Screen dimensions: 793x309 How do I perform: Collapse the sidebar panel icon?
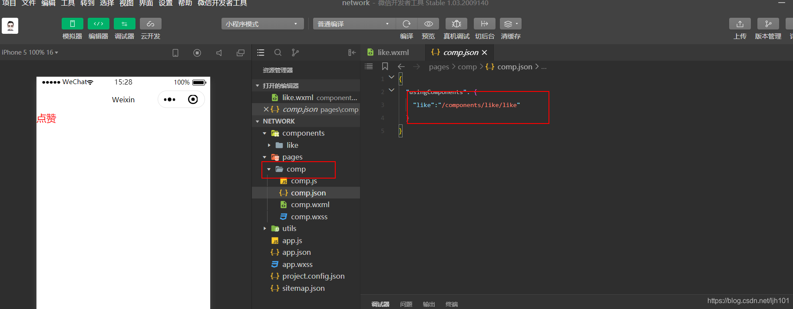(x=352, y=52)
